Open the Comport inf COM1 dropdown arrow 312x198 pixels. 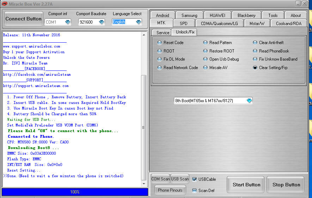(68, 22)
